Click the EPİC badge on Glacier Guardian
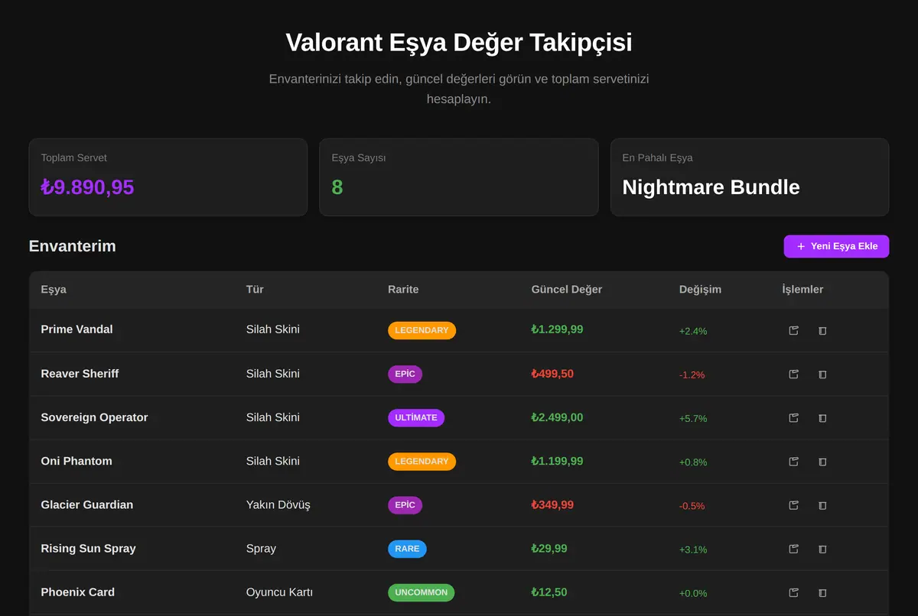Screen dimensions: 918x616 pyautogui.click(x=405, y=505)
